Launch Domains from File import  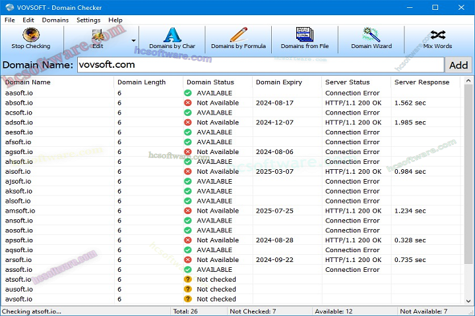[305, 38]
